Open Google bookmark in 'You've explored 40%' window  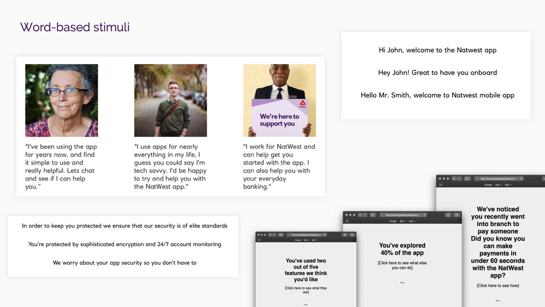click(393, 221)
